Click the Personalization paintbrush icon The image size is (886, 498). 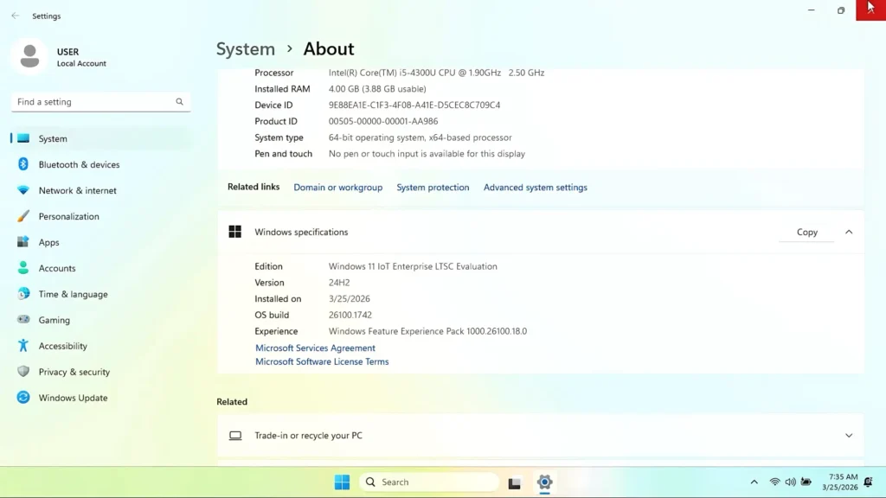click(x=23, y=216)
